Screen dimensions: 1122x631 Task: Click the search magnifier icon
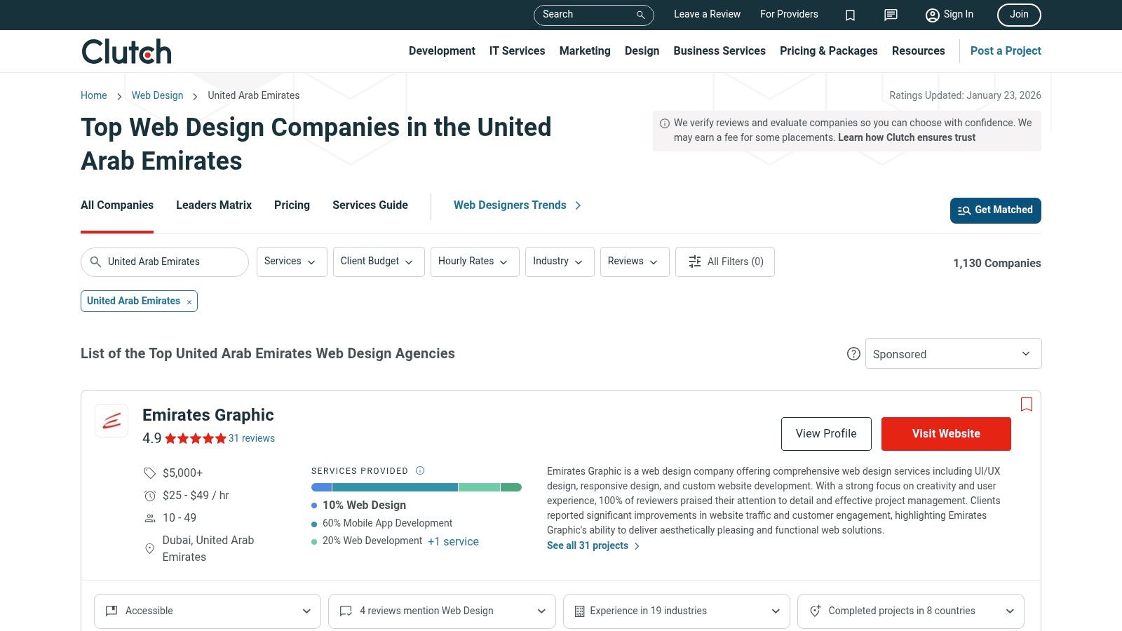tap(639, 15)
